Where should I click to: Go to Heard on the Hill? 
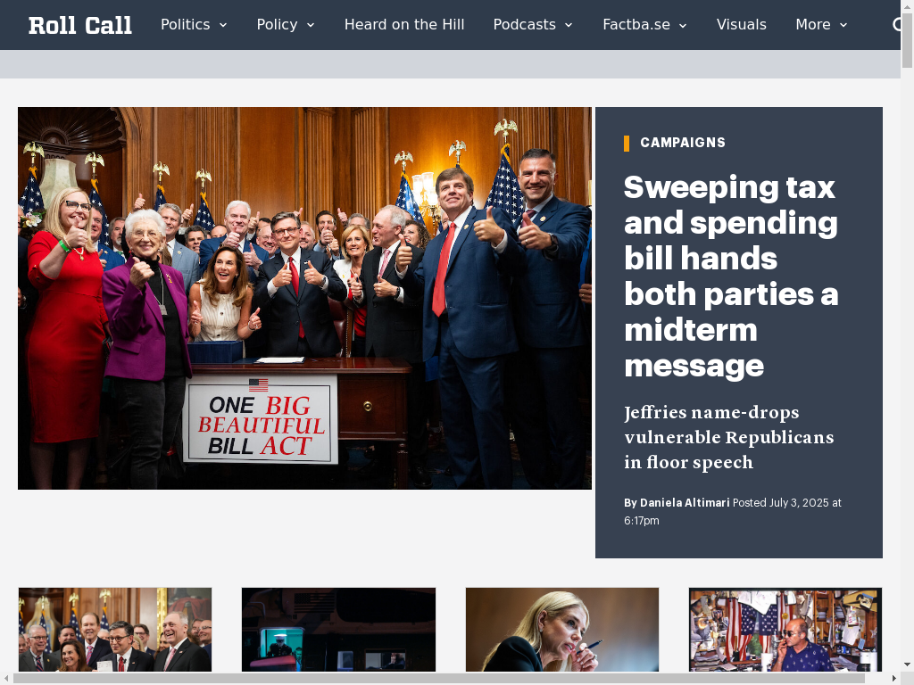click(x=404, y=25)
